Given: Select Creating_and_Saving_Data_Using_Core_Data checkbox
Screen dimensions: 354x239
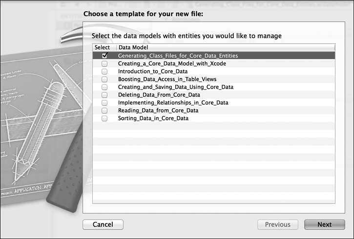Looking at the screenshot, I should 104,87.
